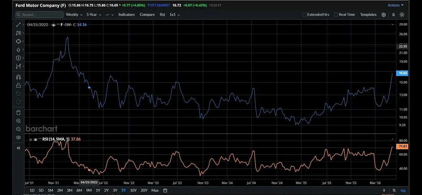
Task: Open the f(x) expressions button
Action: [162, 14]
